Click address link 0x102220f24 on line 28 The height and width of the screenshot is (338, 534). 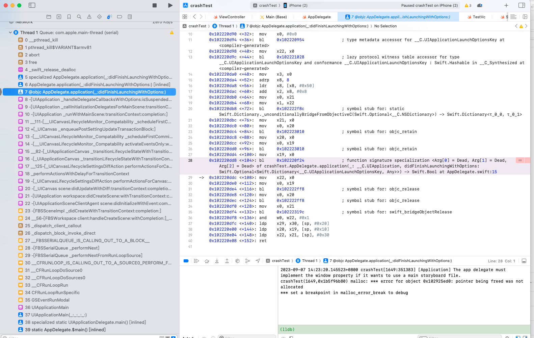click(x=290, y=160)
